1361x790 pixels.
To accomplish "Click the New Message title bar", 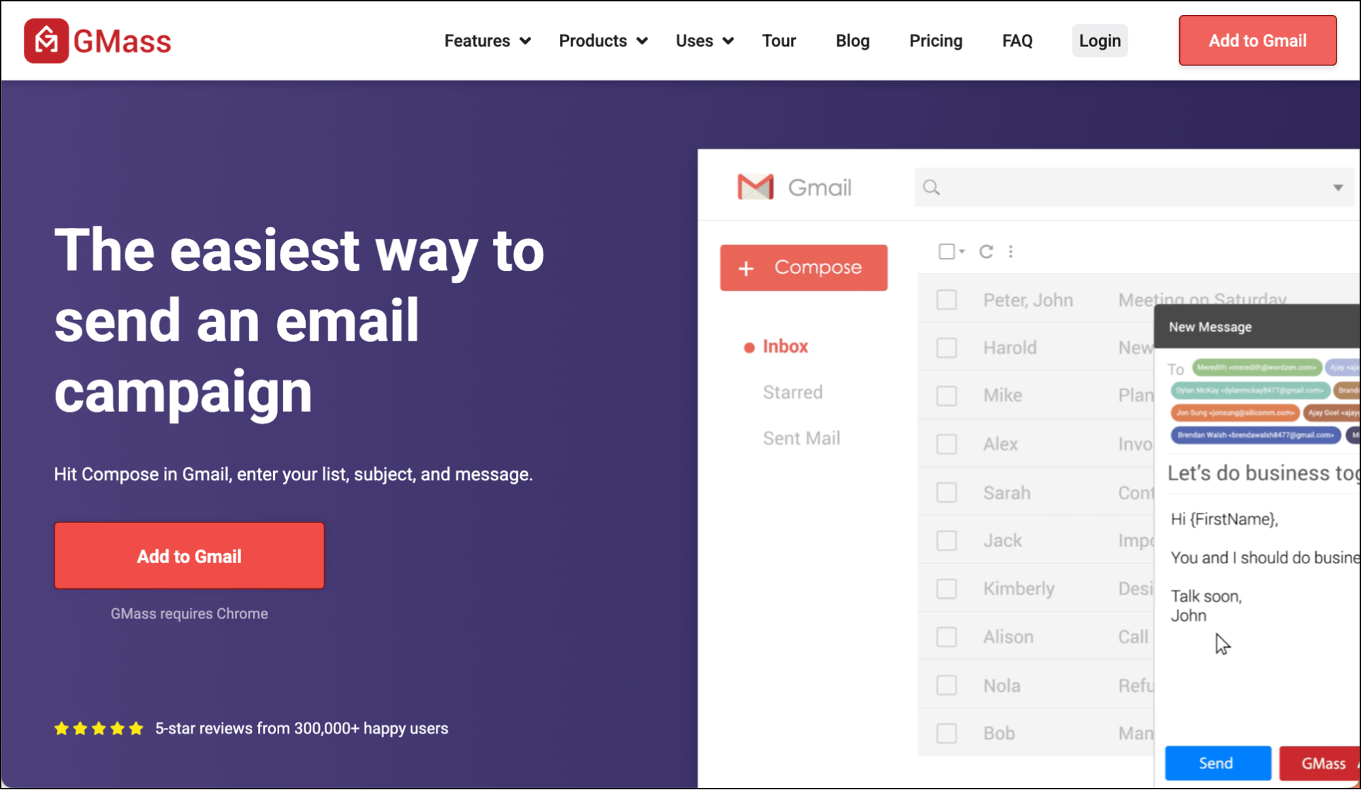I will pyautogui.click(x=1257, y=327).
